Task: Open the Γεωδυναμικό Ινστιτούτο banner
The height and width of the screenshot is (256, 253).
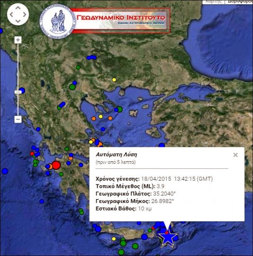Action: pos(121,20)
